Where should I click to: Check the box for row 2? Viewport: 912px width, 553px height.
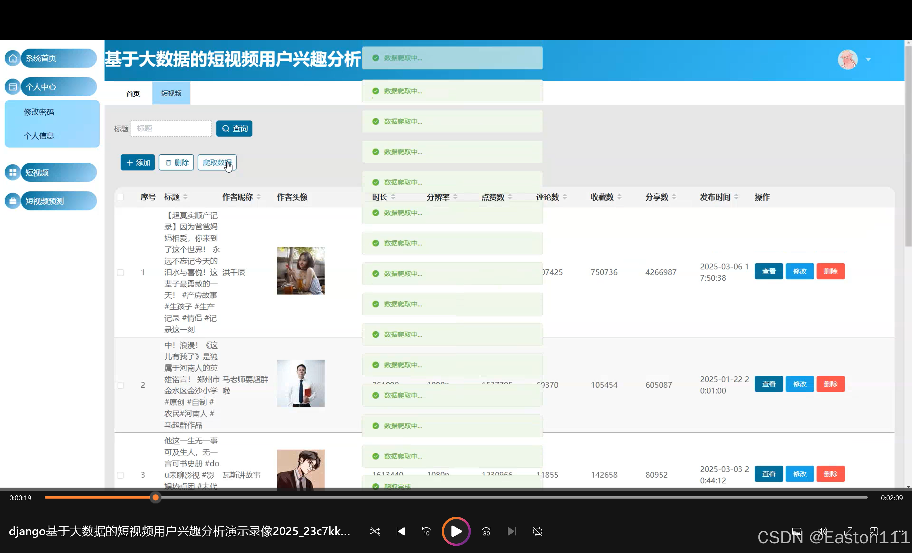click(120, 385)
